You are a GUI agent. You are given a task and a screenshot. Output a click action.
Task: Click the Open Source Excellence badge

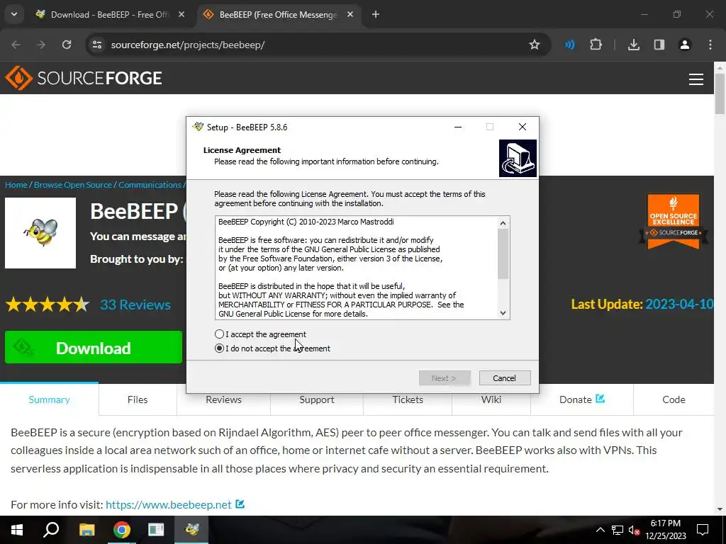(674, 222)
